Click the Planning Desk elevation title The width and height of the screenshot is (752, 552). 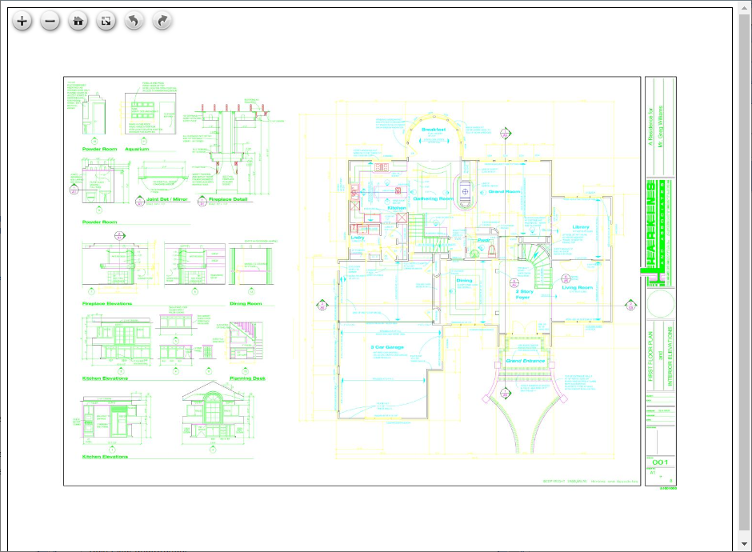[x=247, y=378]
